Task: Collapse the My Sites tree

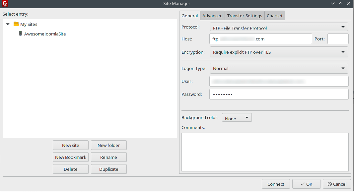Action: point(8,24)
